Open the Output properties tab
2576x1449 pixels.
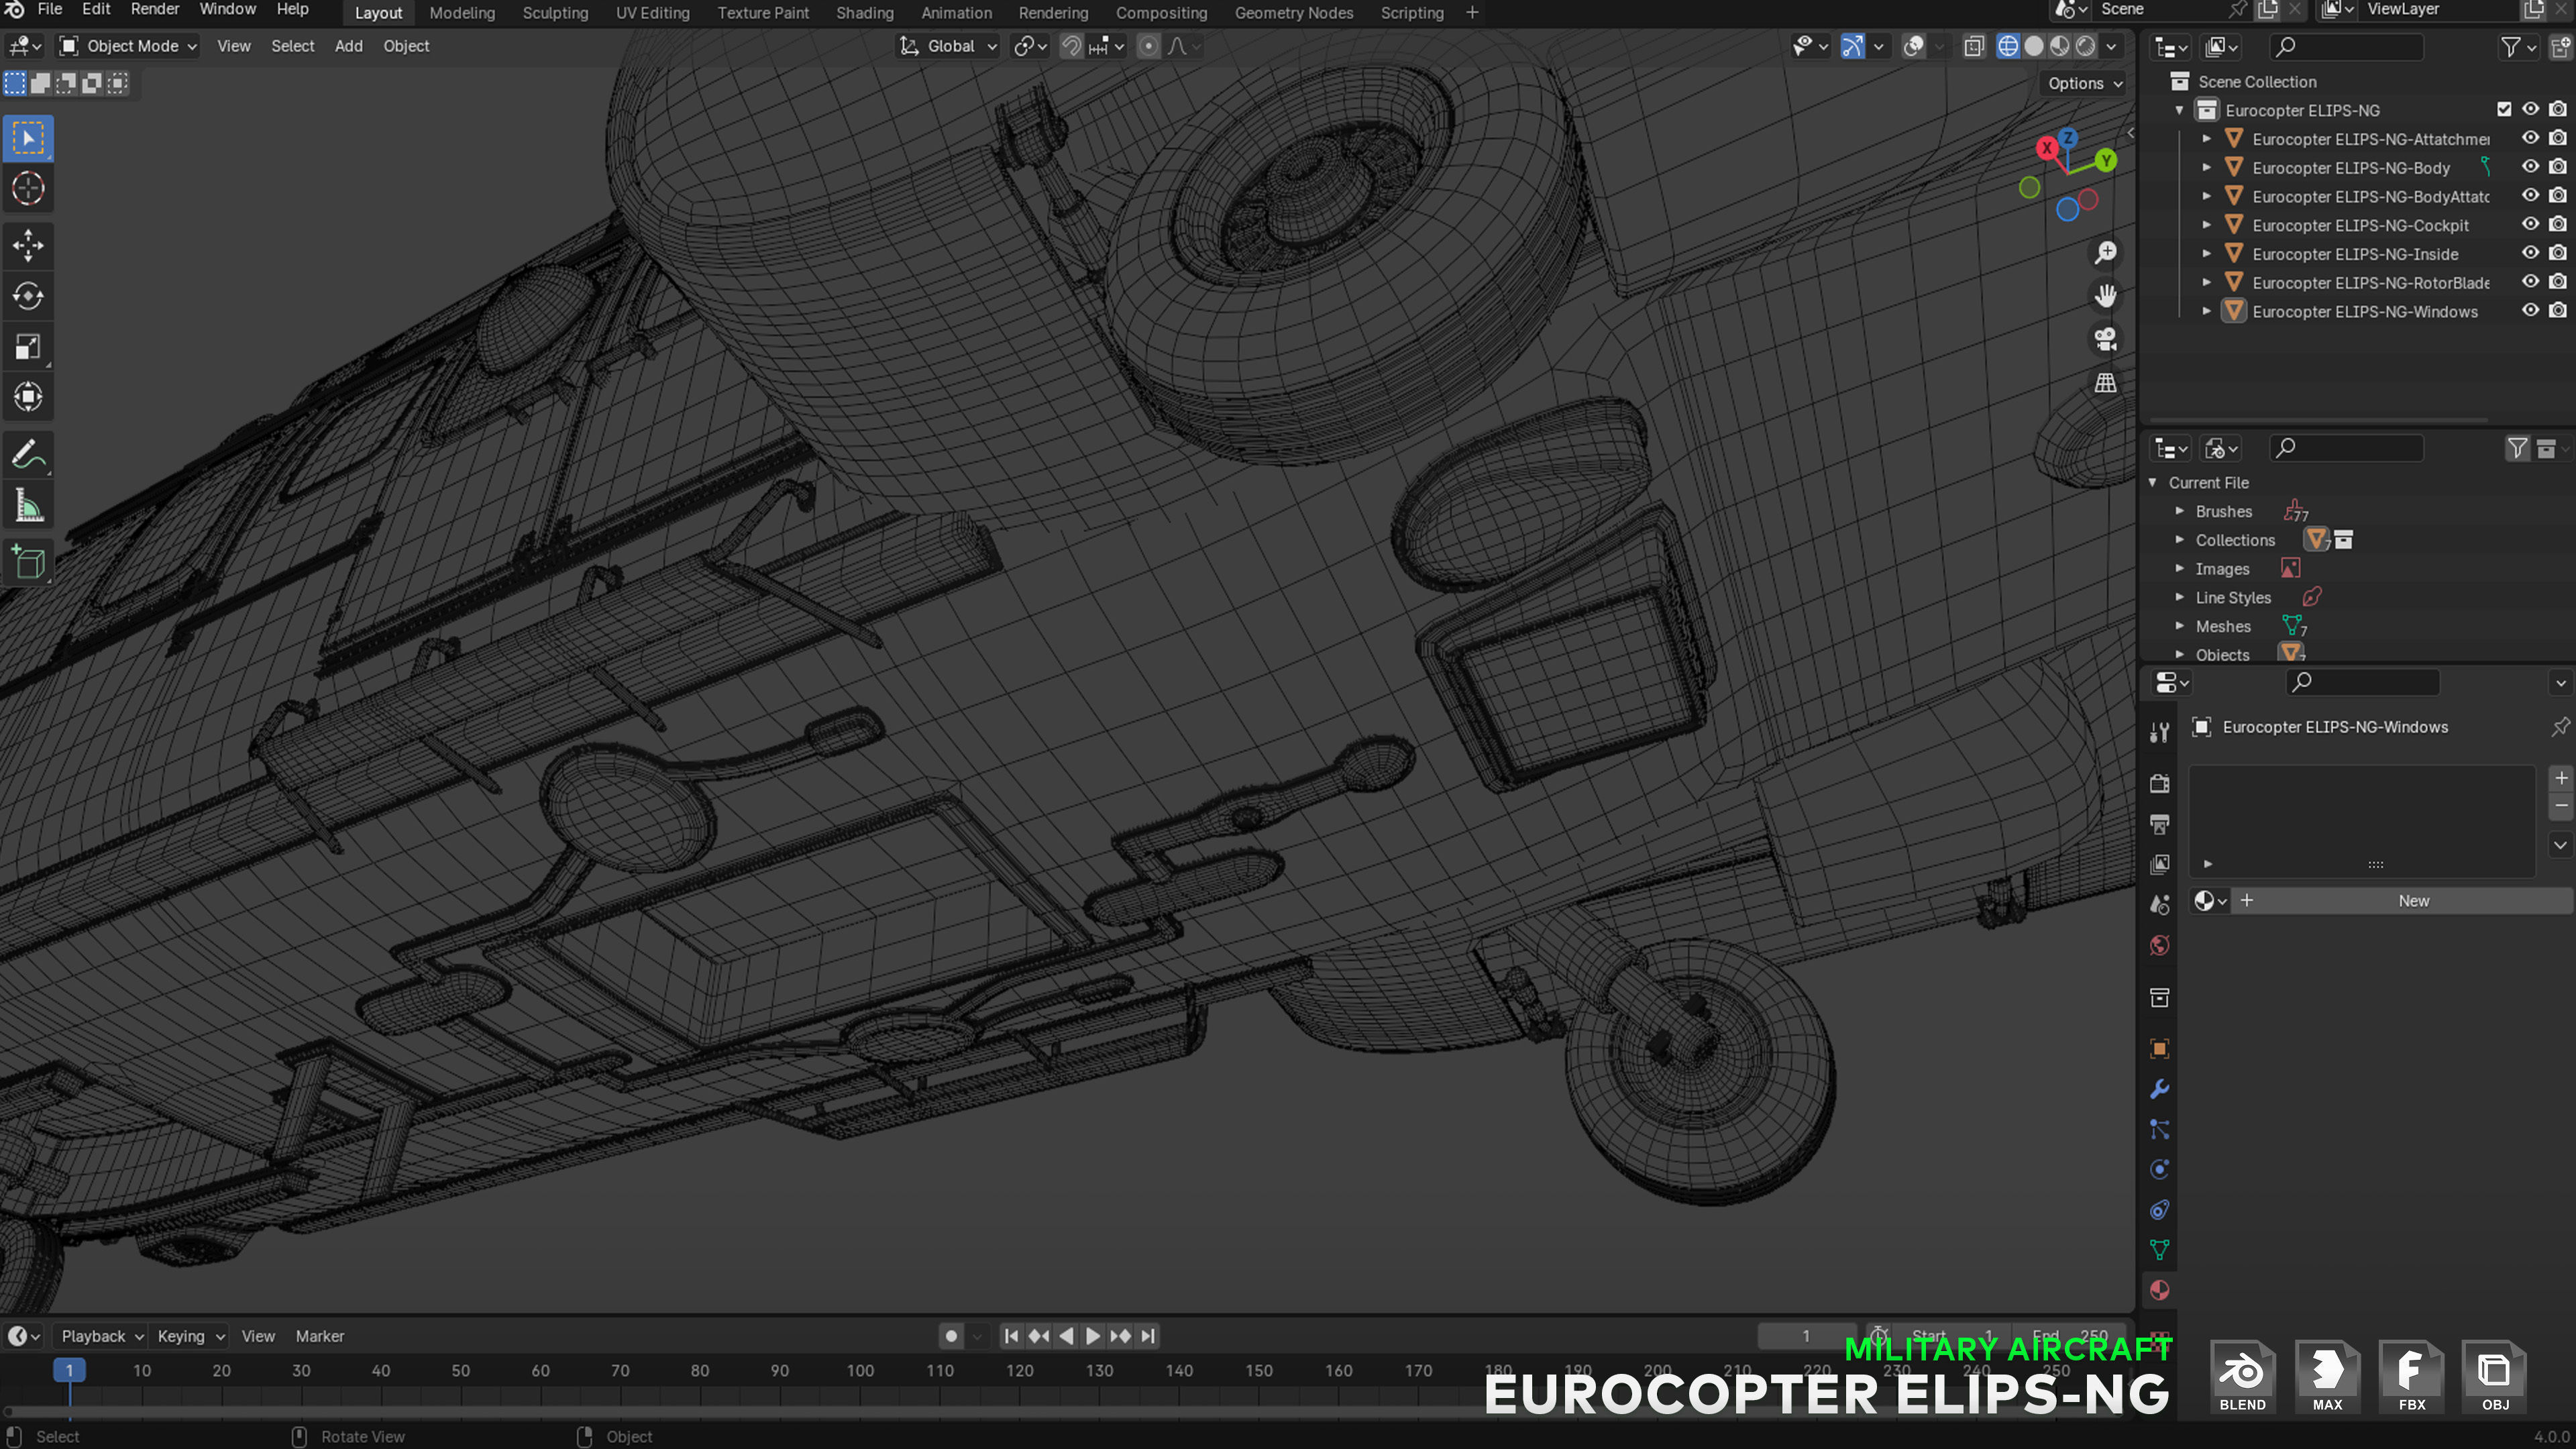click(2160, 824)
